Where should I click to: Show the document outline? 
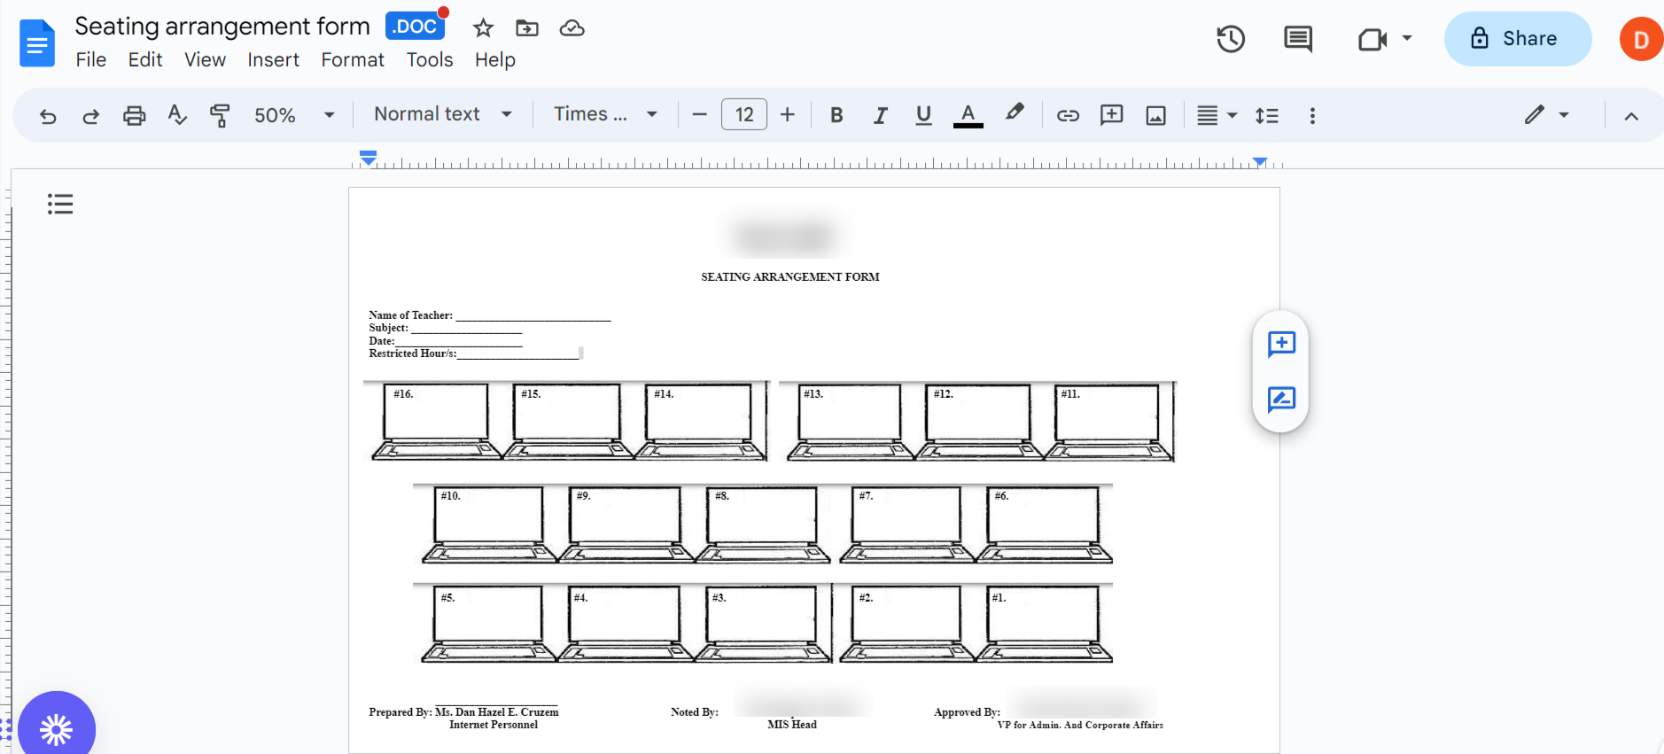[60, 205]
